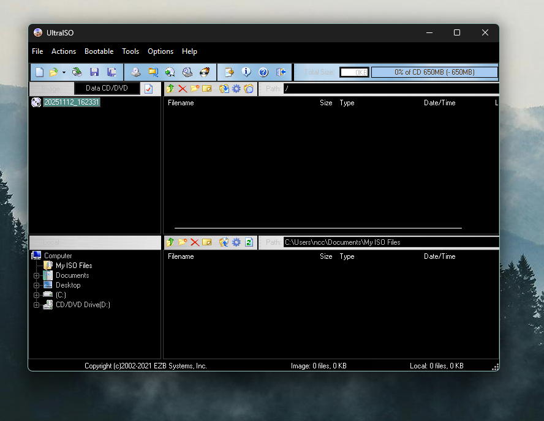
Task: Click the Save As multi-disk icon
Action: [x=111, y=72]
